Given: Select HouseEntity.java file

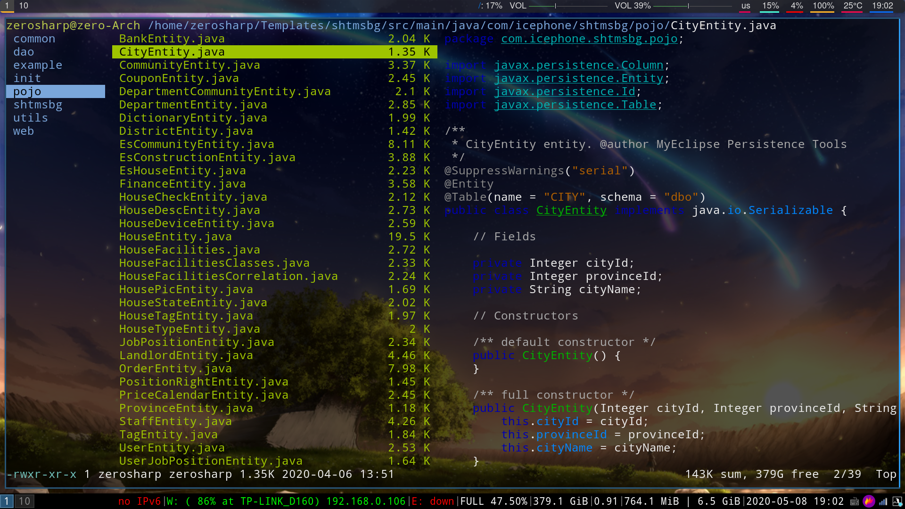Looking at the screenshot, I should 175,237.
